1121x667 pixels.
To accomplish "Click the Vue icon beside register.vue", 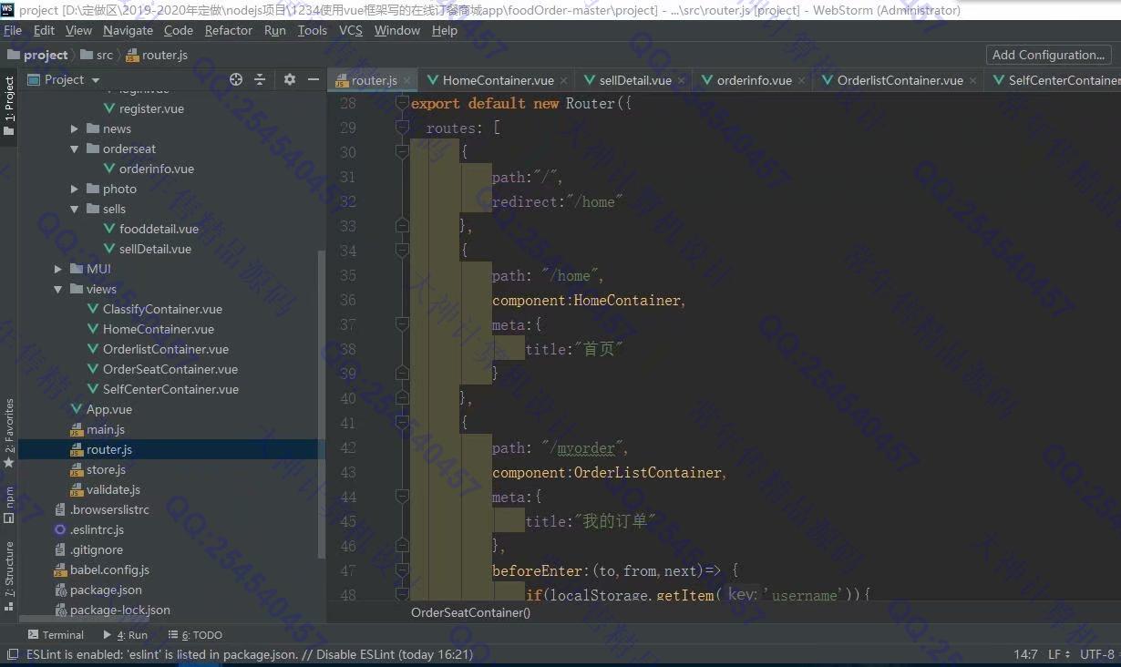I will 109,108.
